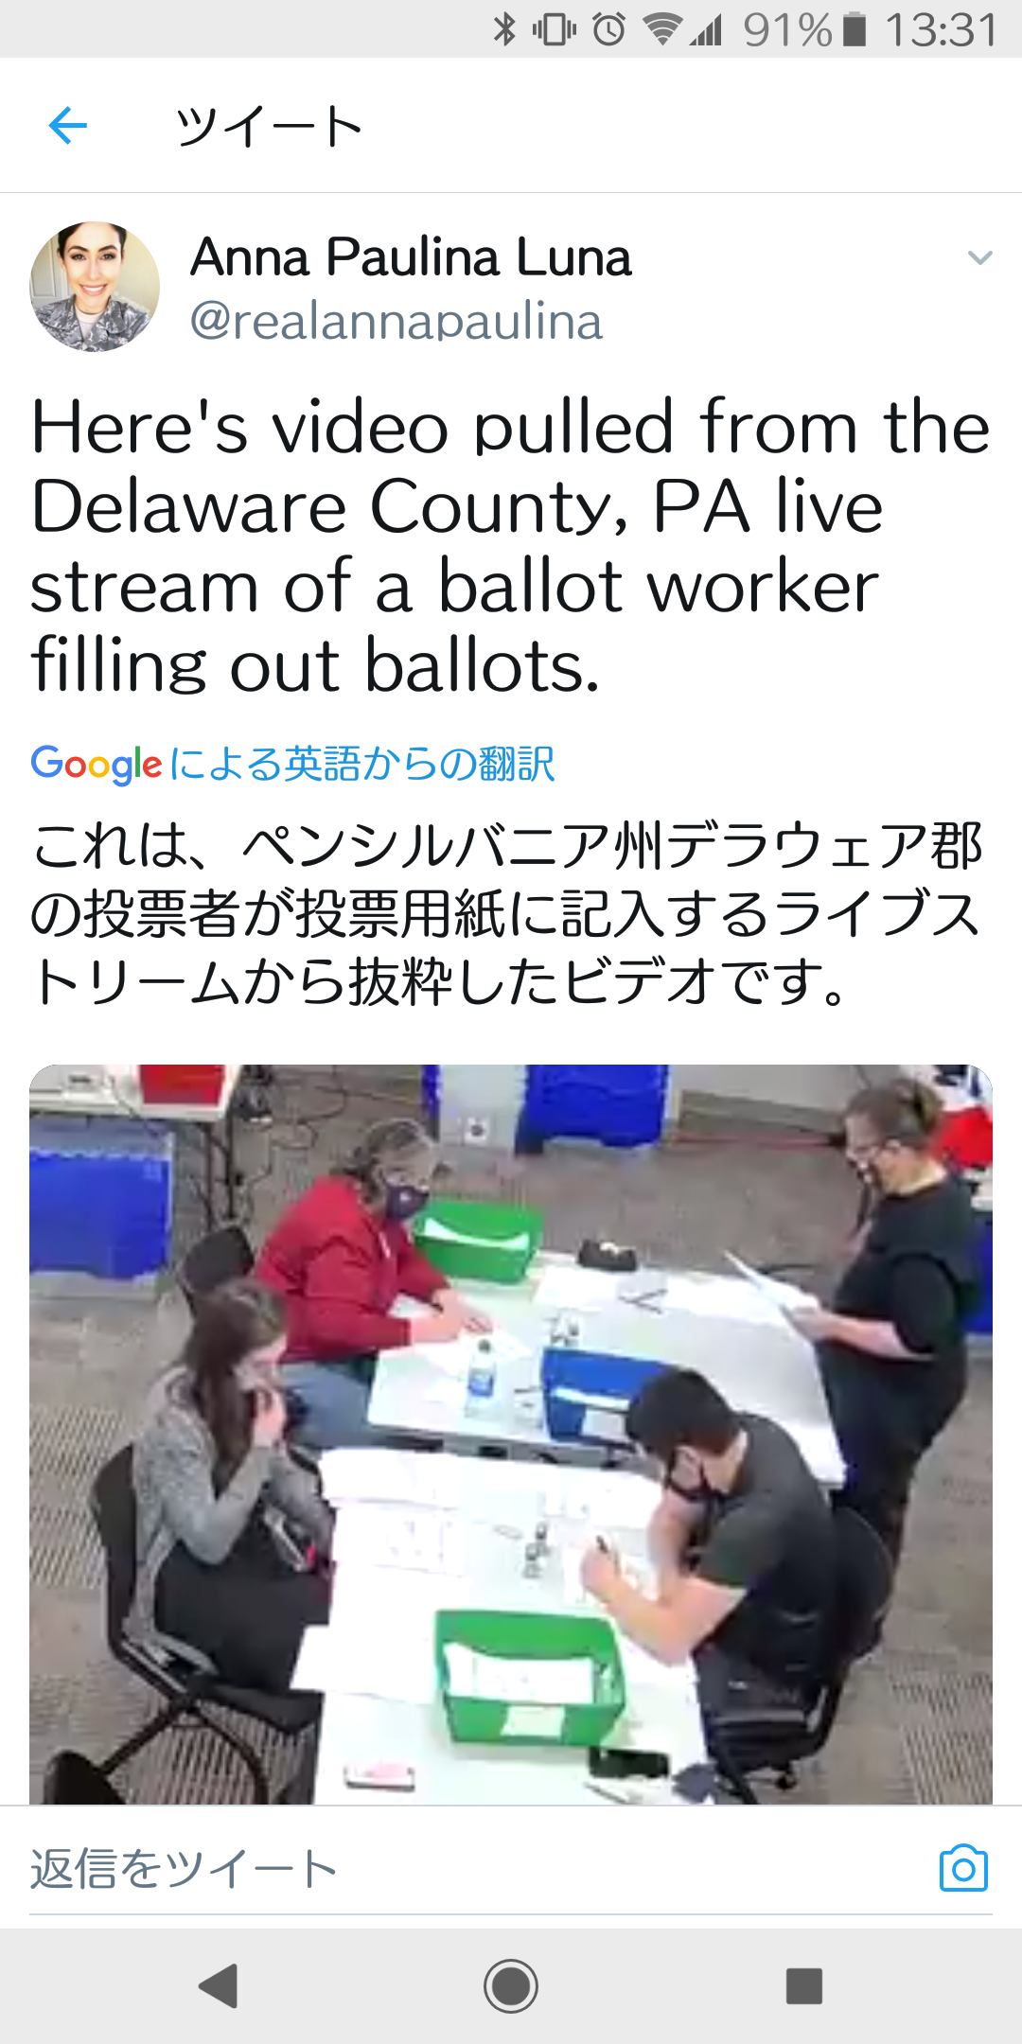Tap the camera icon in reply bar
The height and width of the screenshot is (2044, 1022).
click(x=963, y=1868)
